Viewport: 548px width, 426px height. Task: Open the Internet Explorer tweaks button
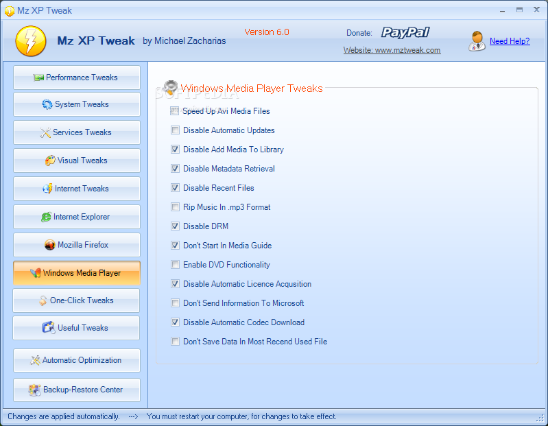pos(77,217)
